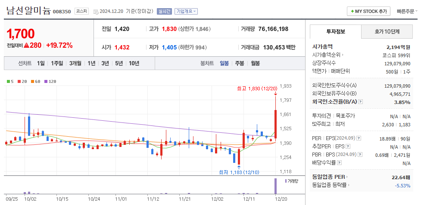Click help icon next to 외국인소진율(B/A)
This screenshot has width=421, height=205.
pyautogui.click(x=361, y=102)
